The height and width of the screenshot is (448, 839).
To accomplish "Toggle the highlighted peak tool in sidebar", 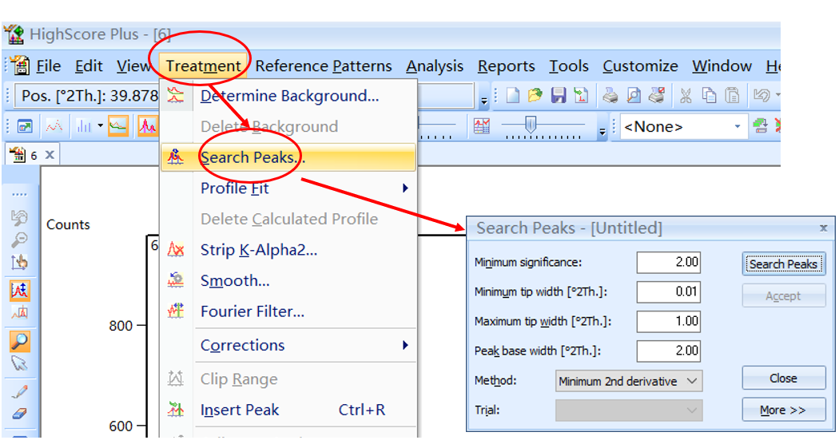I will tap(20, 291).
